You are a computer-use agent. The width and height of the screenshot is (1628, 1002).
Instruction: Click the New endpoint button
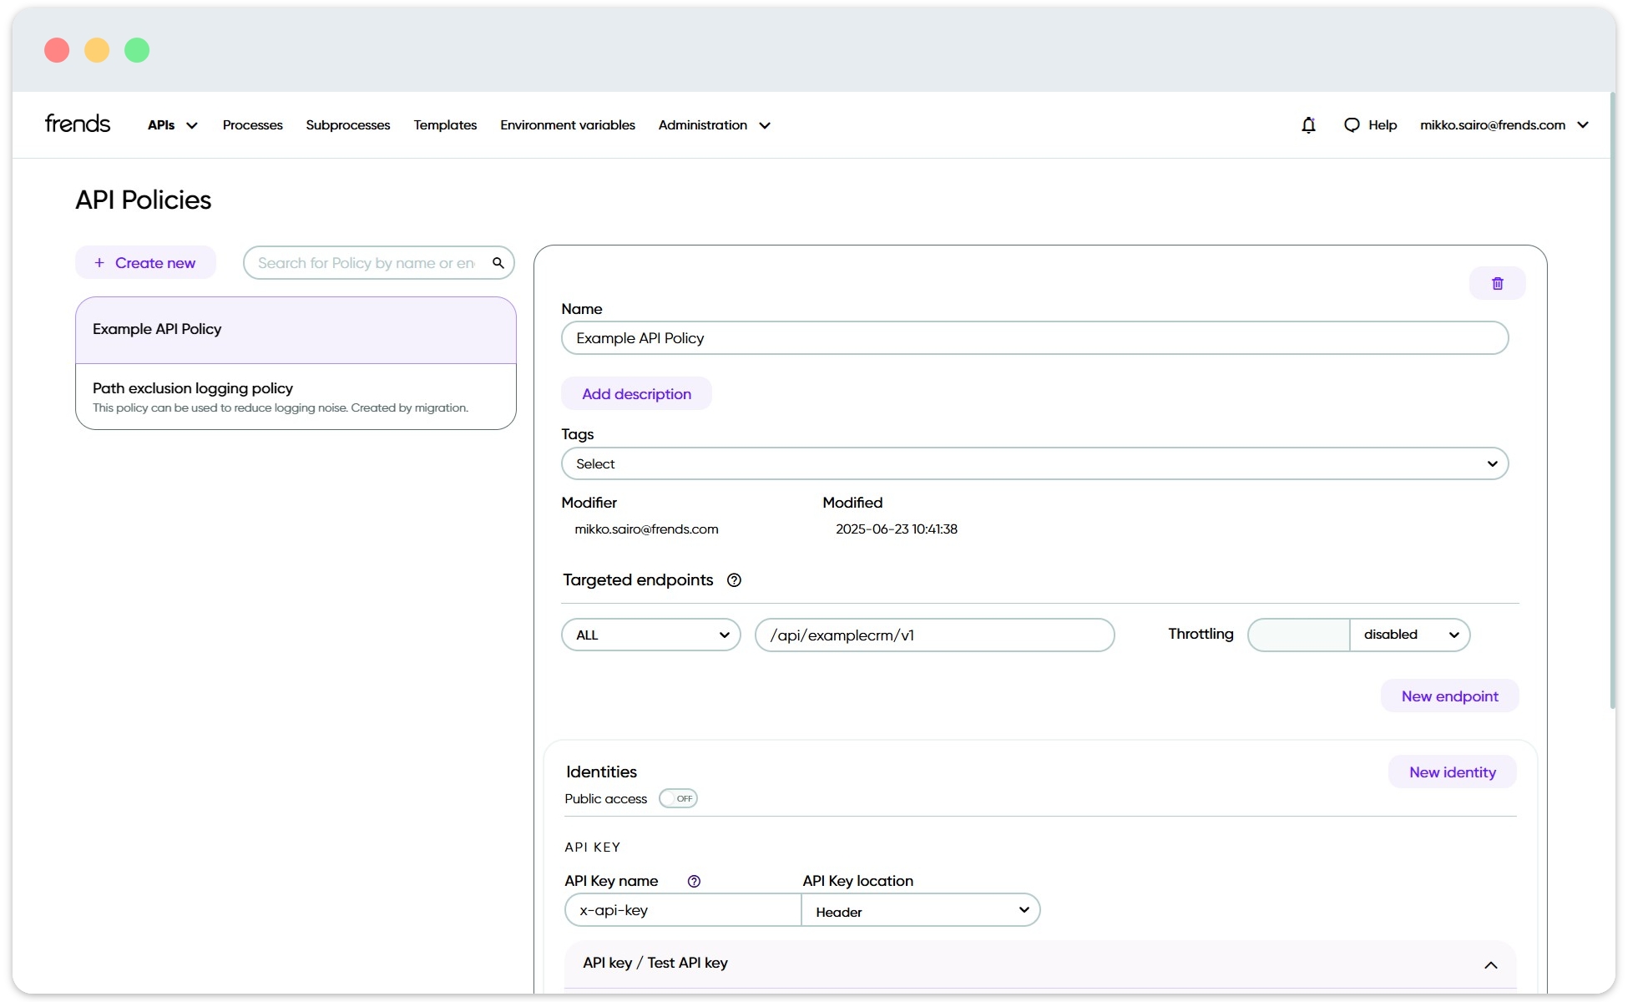pyautogui.click(x=1449, y=696)
